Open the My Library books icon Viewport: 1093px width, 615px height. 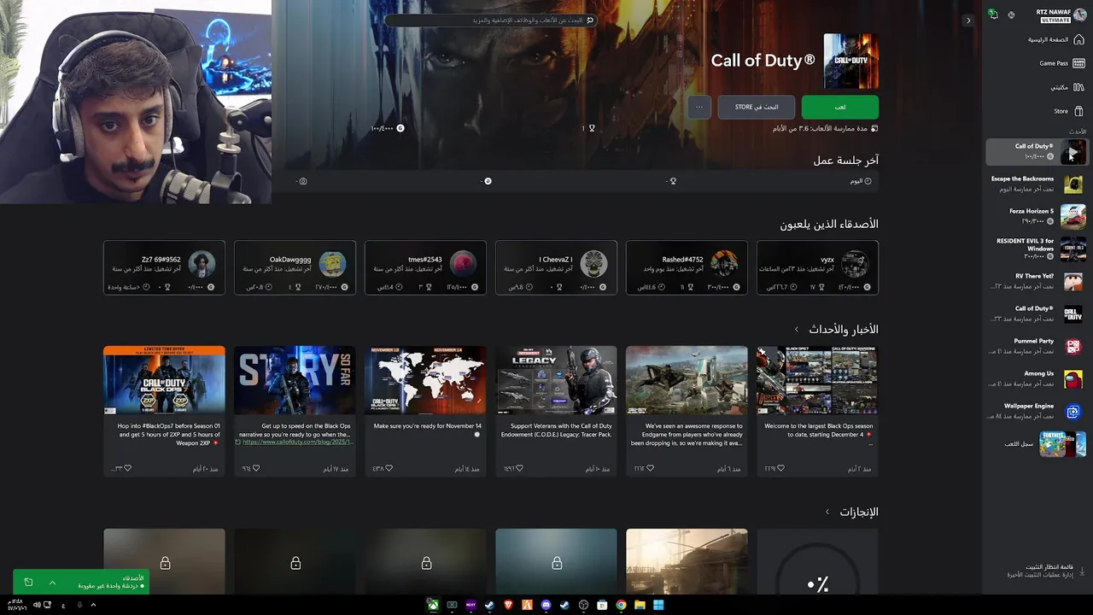point(1078,87)
